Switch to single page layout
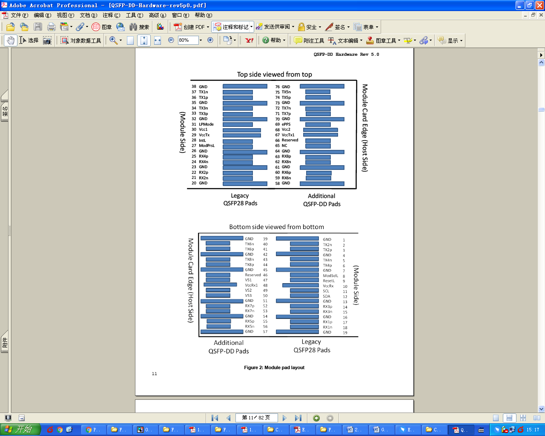This screenshot has width=545, height=436. coord(496,418)
